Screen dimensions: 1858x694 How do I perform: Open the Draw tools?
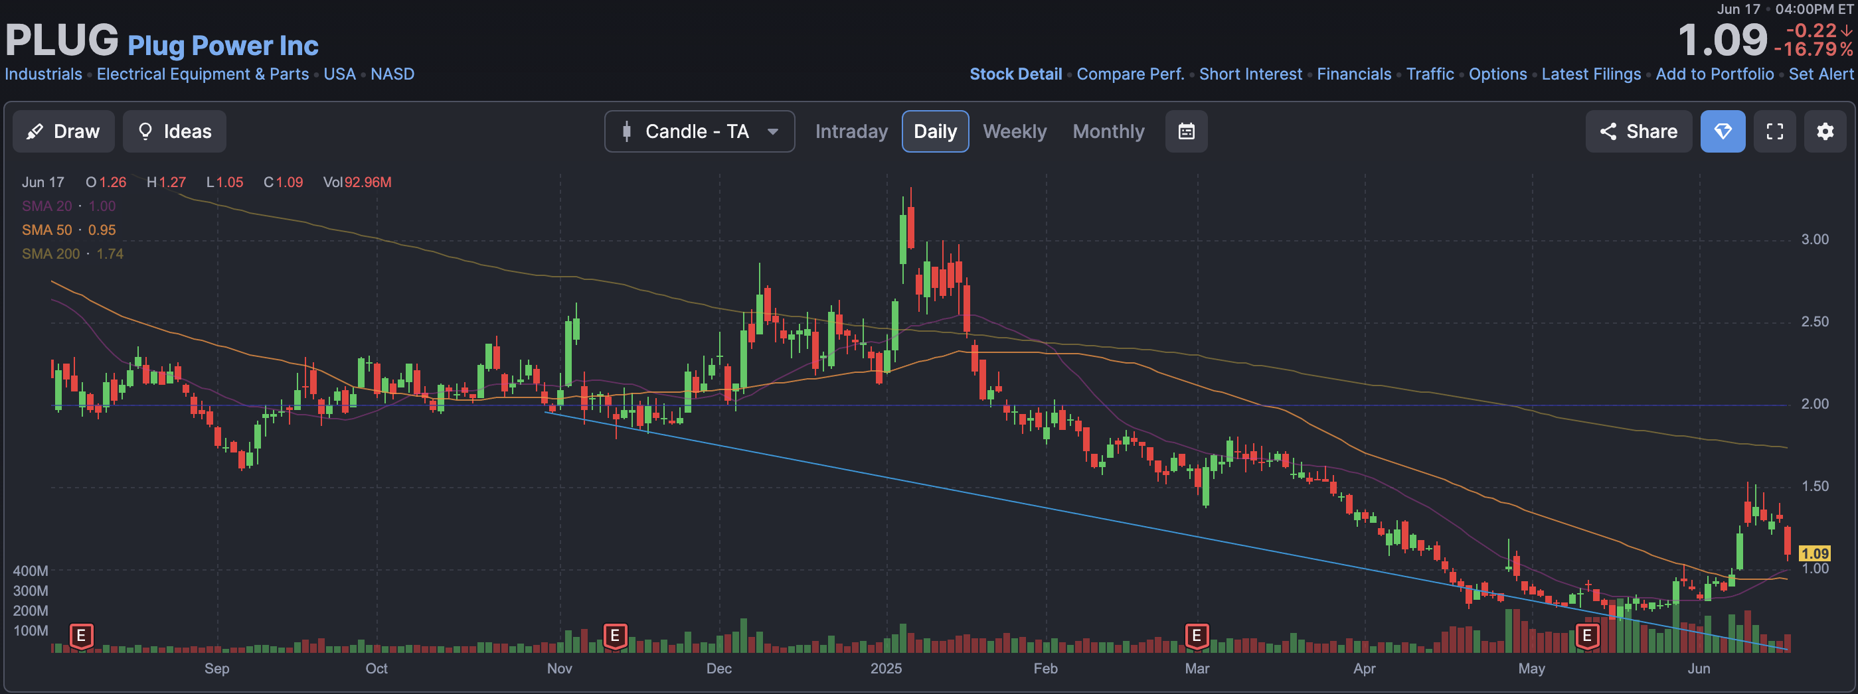64,131
